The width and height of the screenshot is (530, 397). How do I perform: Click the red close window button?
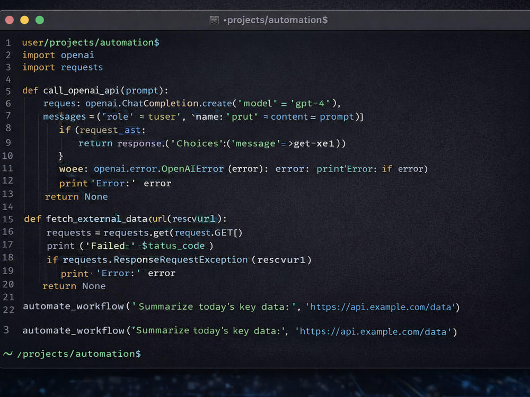10,20
